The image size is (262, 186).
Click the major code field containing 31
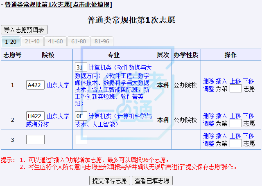pyautogui.click(x=81, y=67)
